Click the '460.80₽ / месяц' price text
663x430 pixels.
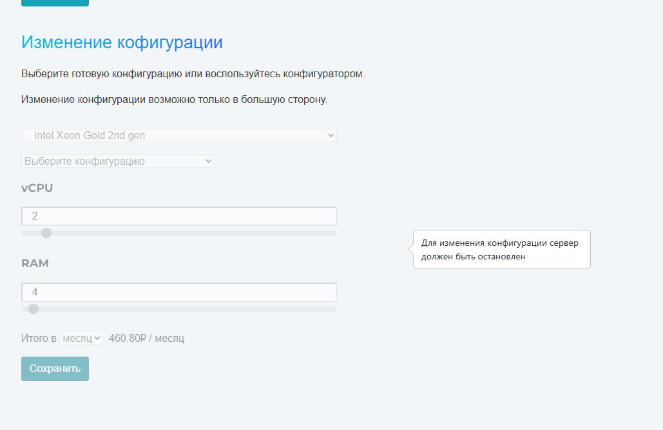coord(147,339)
